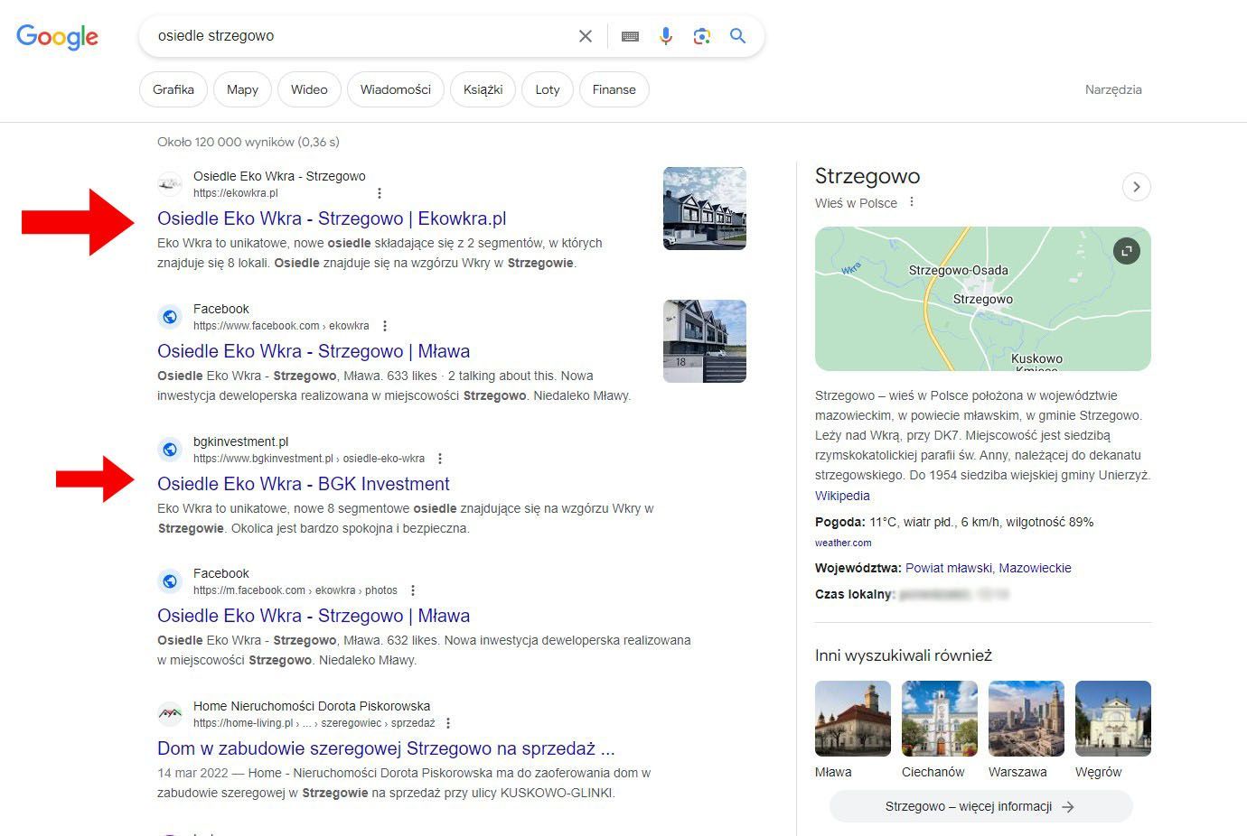
Task: Open three-dot menu on bgkinvestment.pl result
Action: click(x=439, y=459)
